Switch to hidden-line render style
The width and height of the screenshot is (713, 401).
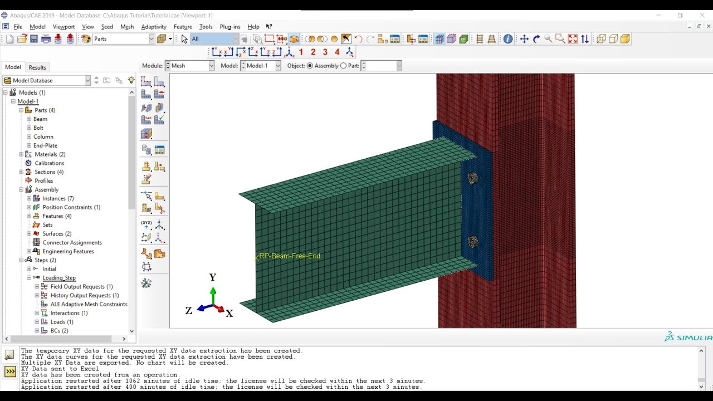(613, 39)
